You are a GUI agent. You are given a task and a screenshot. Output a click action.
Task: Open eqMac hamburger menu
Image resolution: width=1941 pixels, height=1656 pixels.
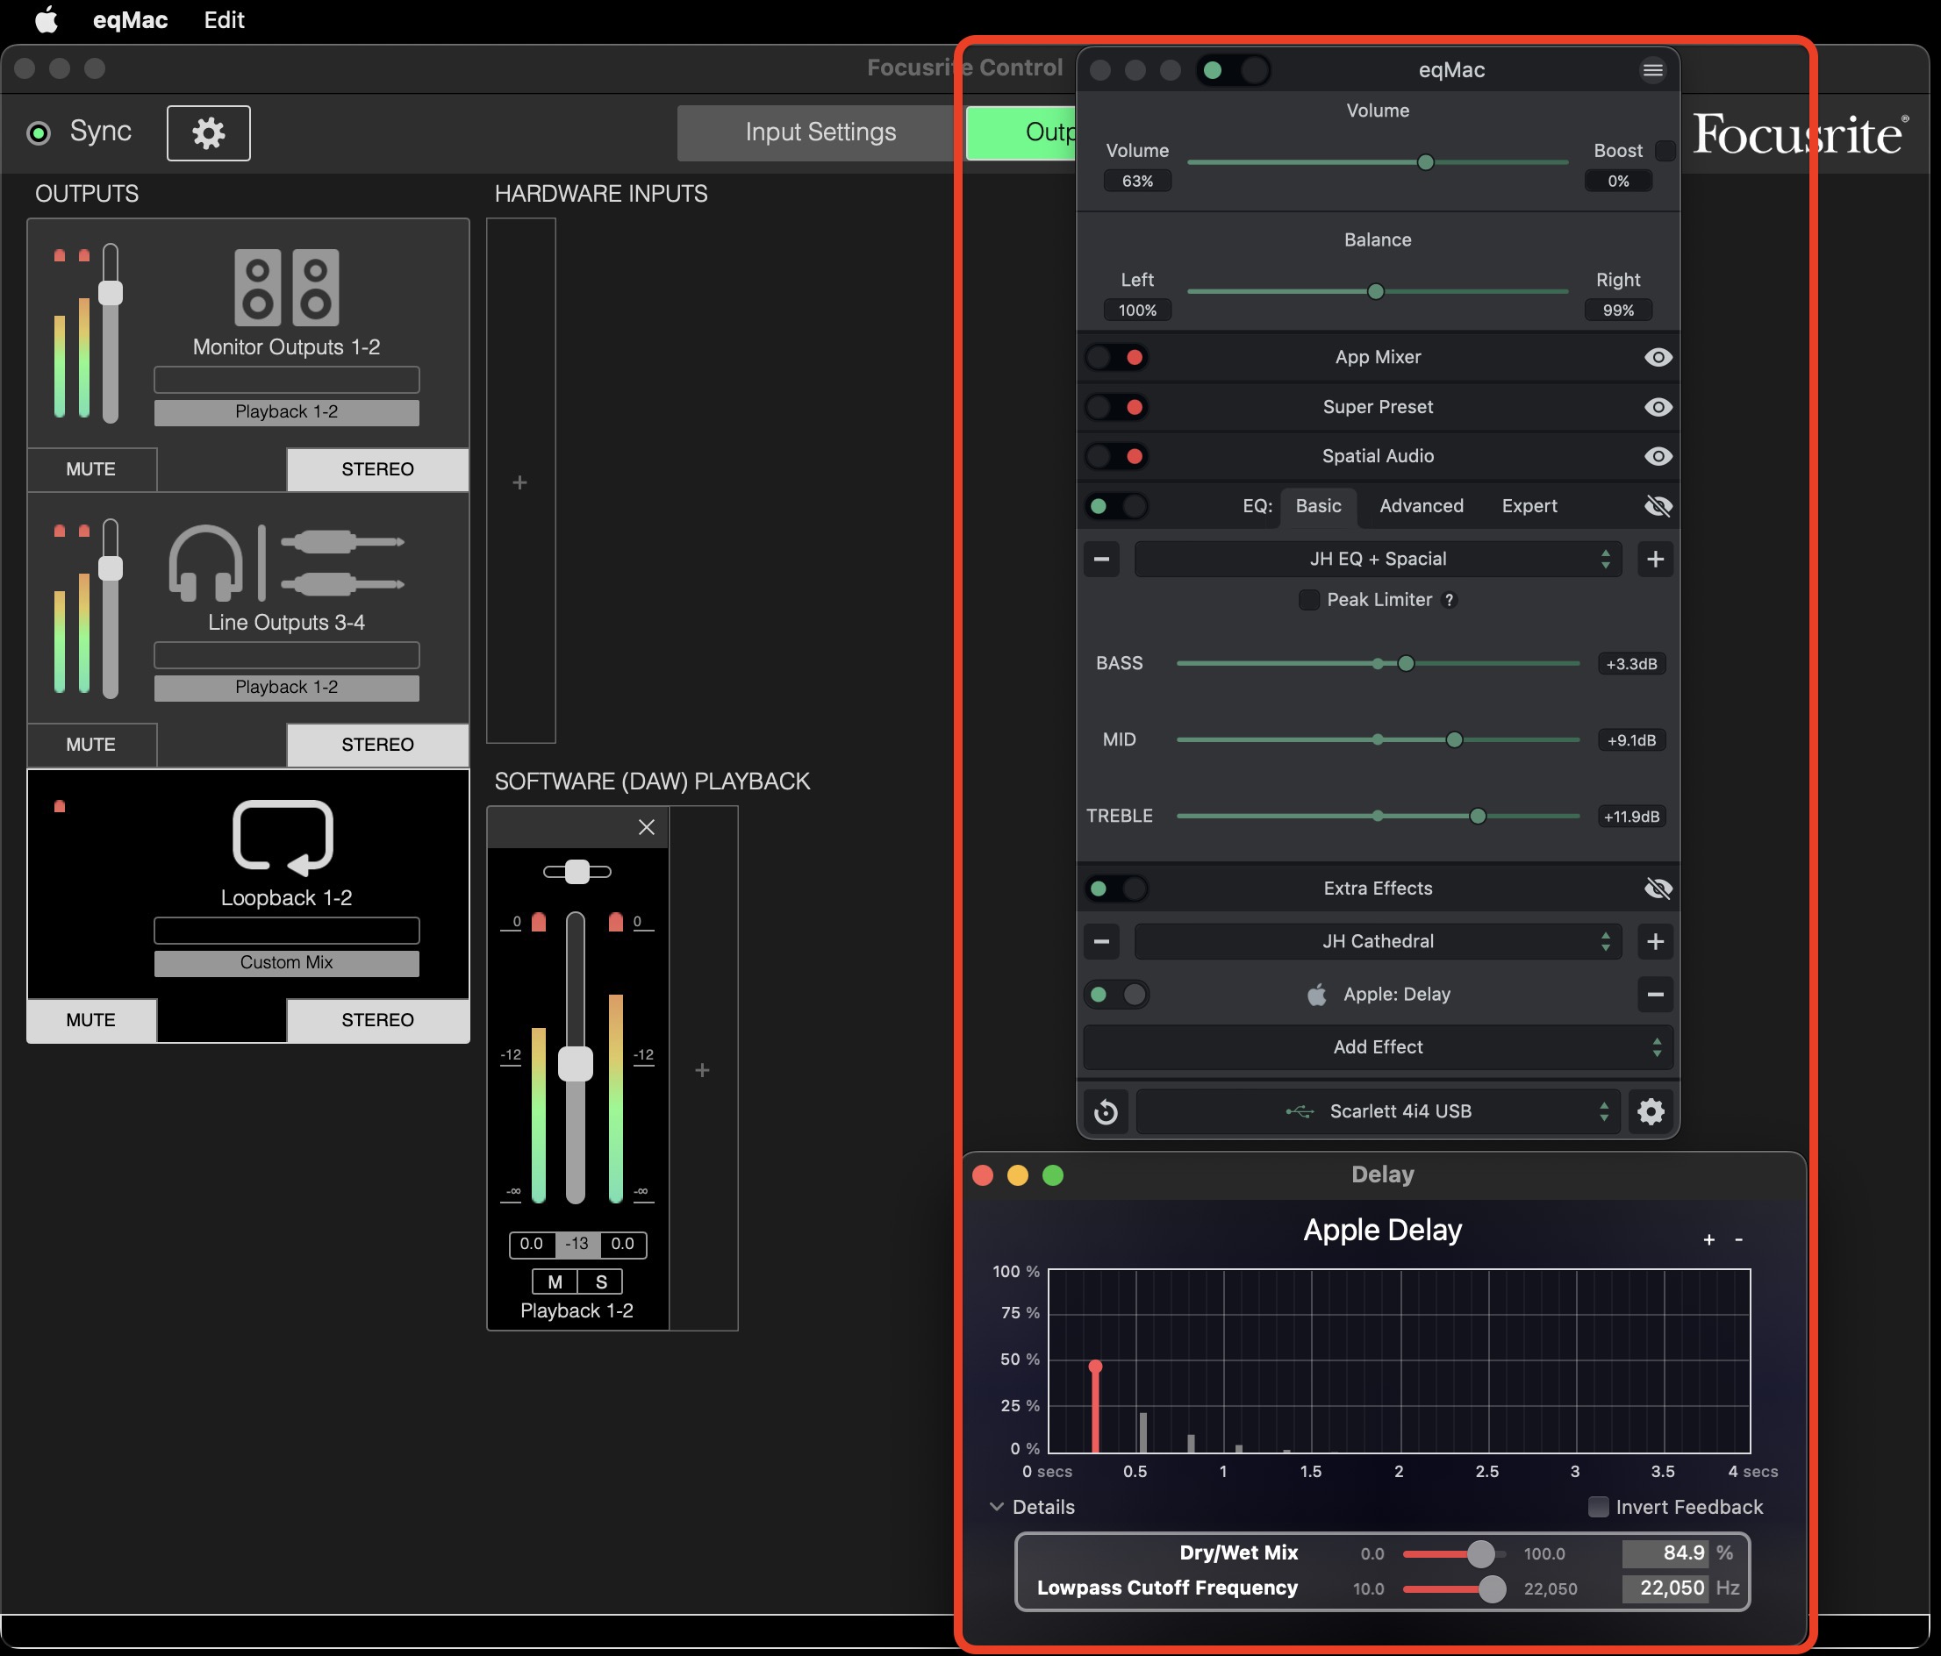1652,70
